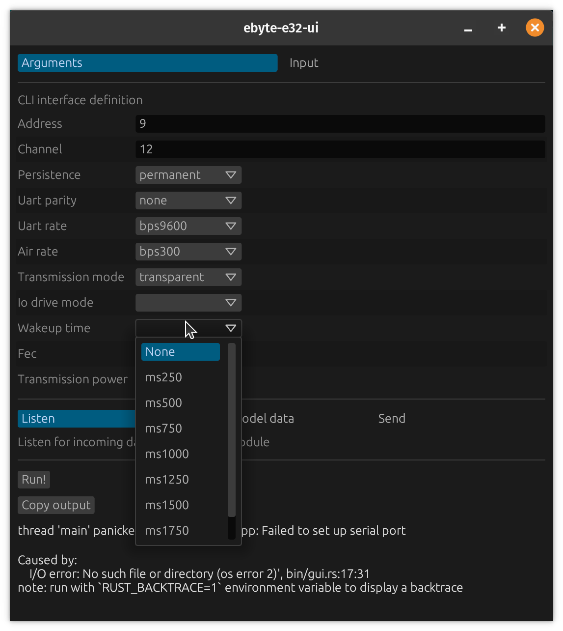The height and width of the screenshot is (631, 563).
Task: Open the Uart rate dropdown
Action: pos(188,226)
